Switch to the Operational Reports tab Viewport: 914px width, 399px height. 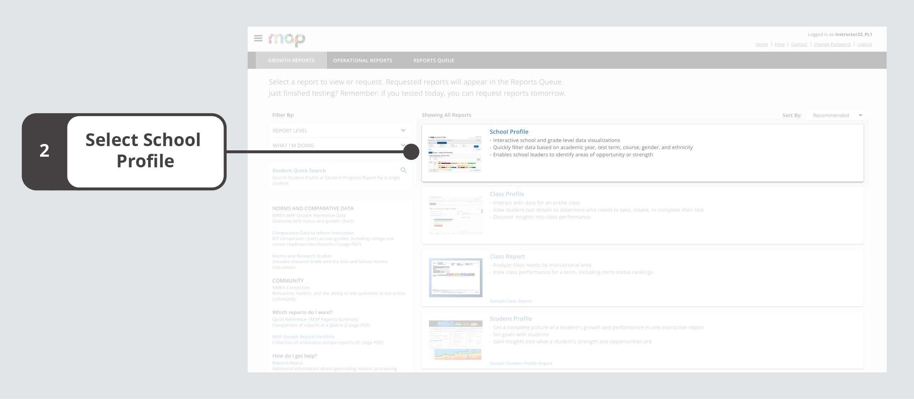pyautogui.click(x=362, y=60)
